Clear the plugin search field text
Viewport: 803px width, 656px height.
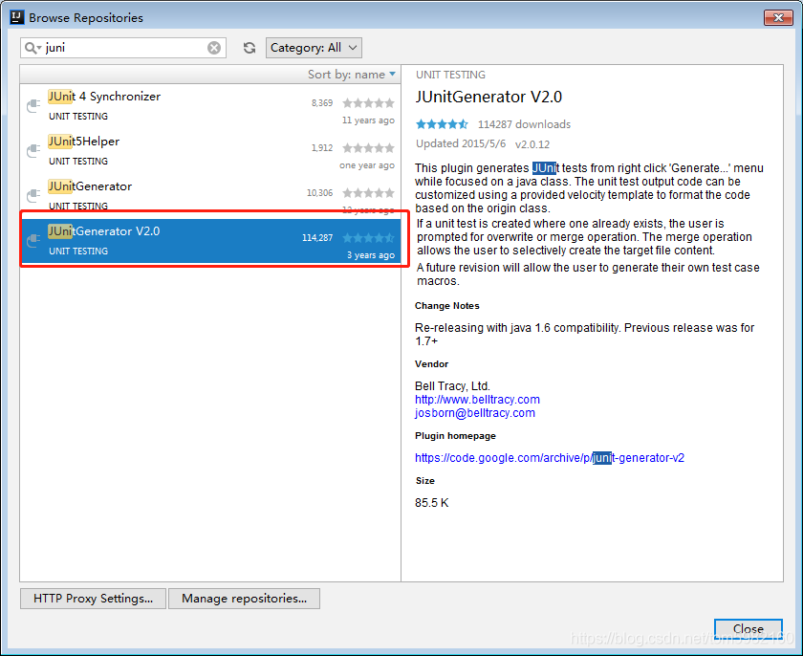pos(214,48)
